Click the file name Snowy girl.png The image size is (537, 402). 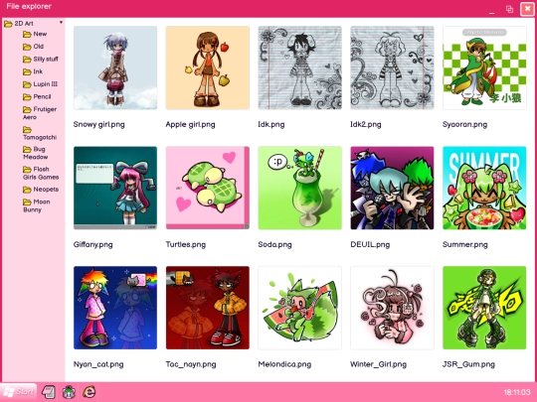pyautogui.click(x=99, y=124)
